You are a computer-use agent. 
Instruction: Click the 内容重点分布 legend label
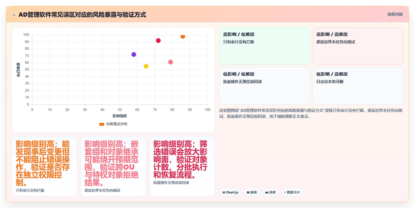[x=117, y=124]
